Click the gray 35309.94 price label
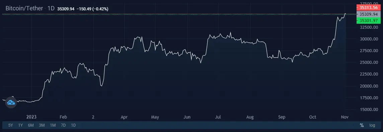The image size is (383, 132). point(369,14)
